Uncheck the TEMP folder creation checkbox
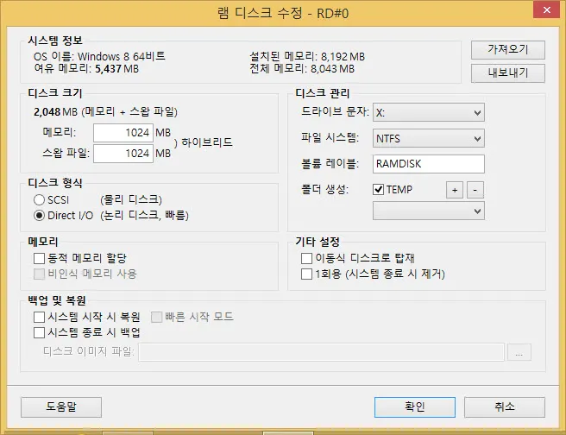This screenshot has height=435, width=566. point(379,190)
